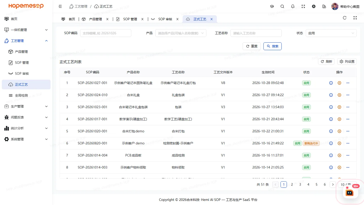The height and width of the screenshot is (205, 364).
Task: Expand 统计分析 sidebar menu
Action: pos(26,128)
